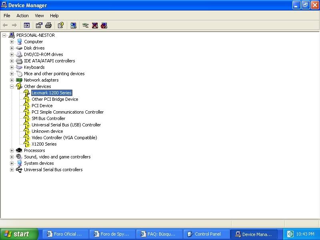Open the View menu

(39, 16)
